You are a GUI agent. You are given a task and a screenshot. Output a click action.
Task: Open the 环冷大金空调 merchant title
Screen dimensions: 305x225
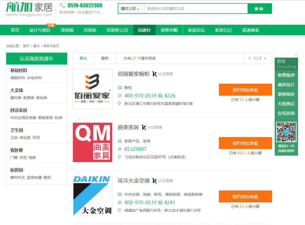[134, 181]
